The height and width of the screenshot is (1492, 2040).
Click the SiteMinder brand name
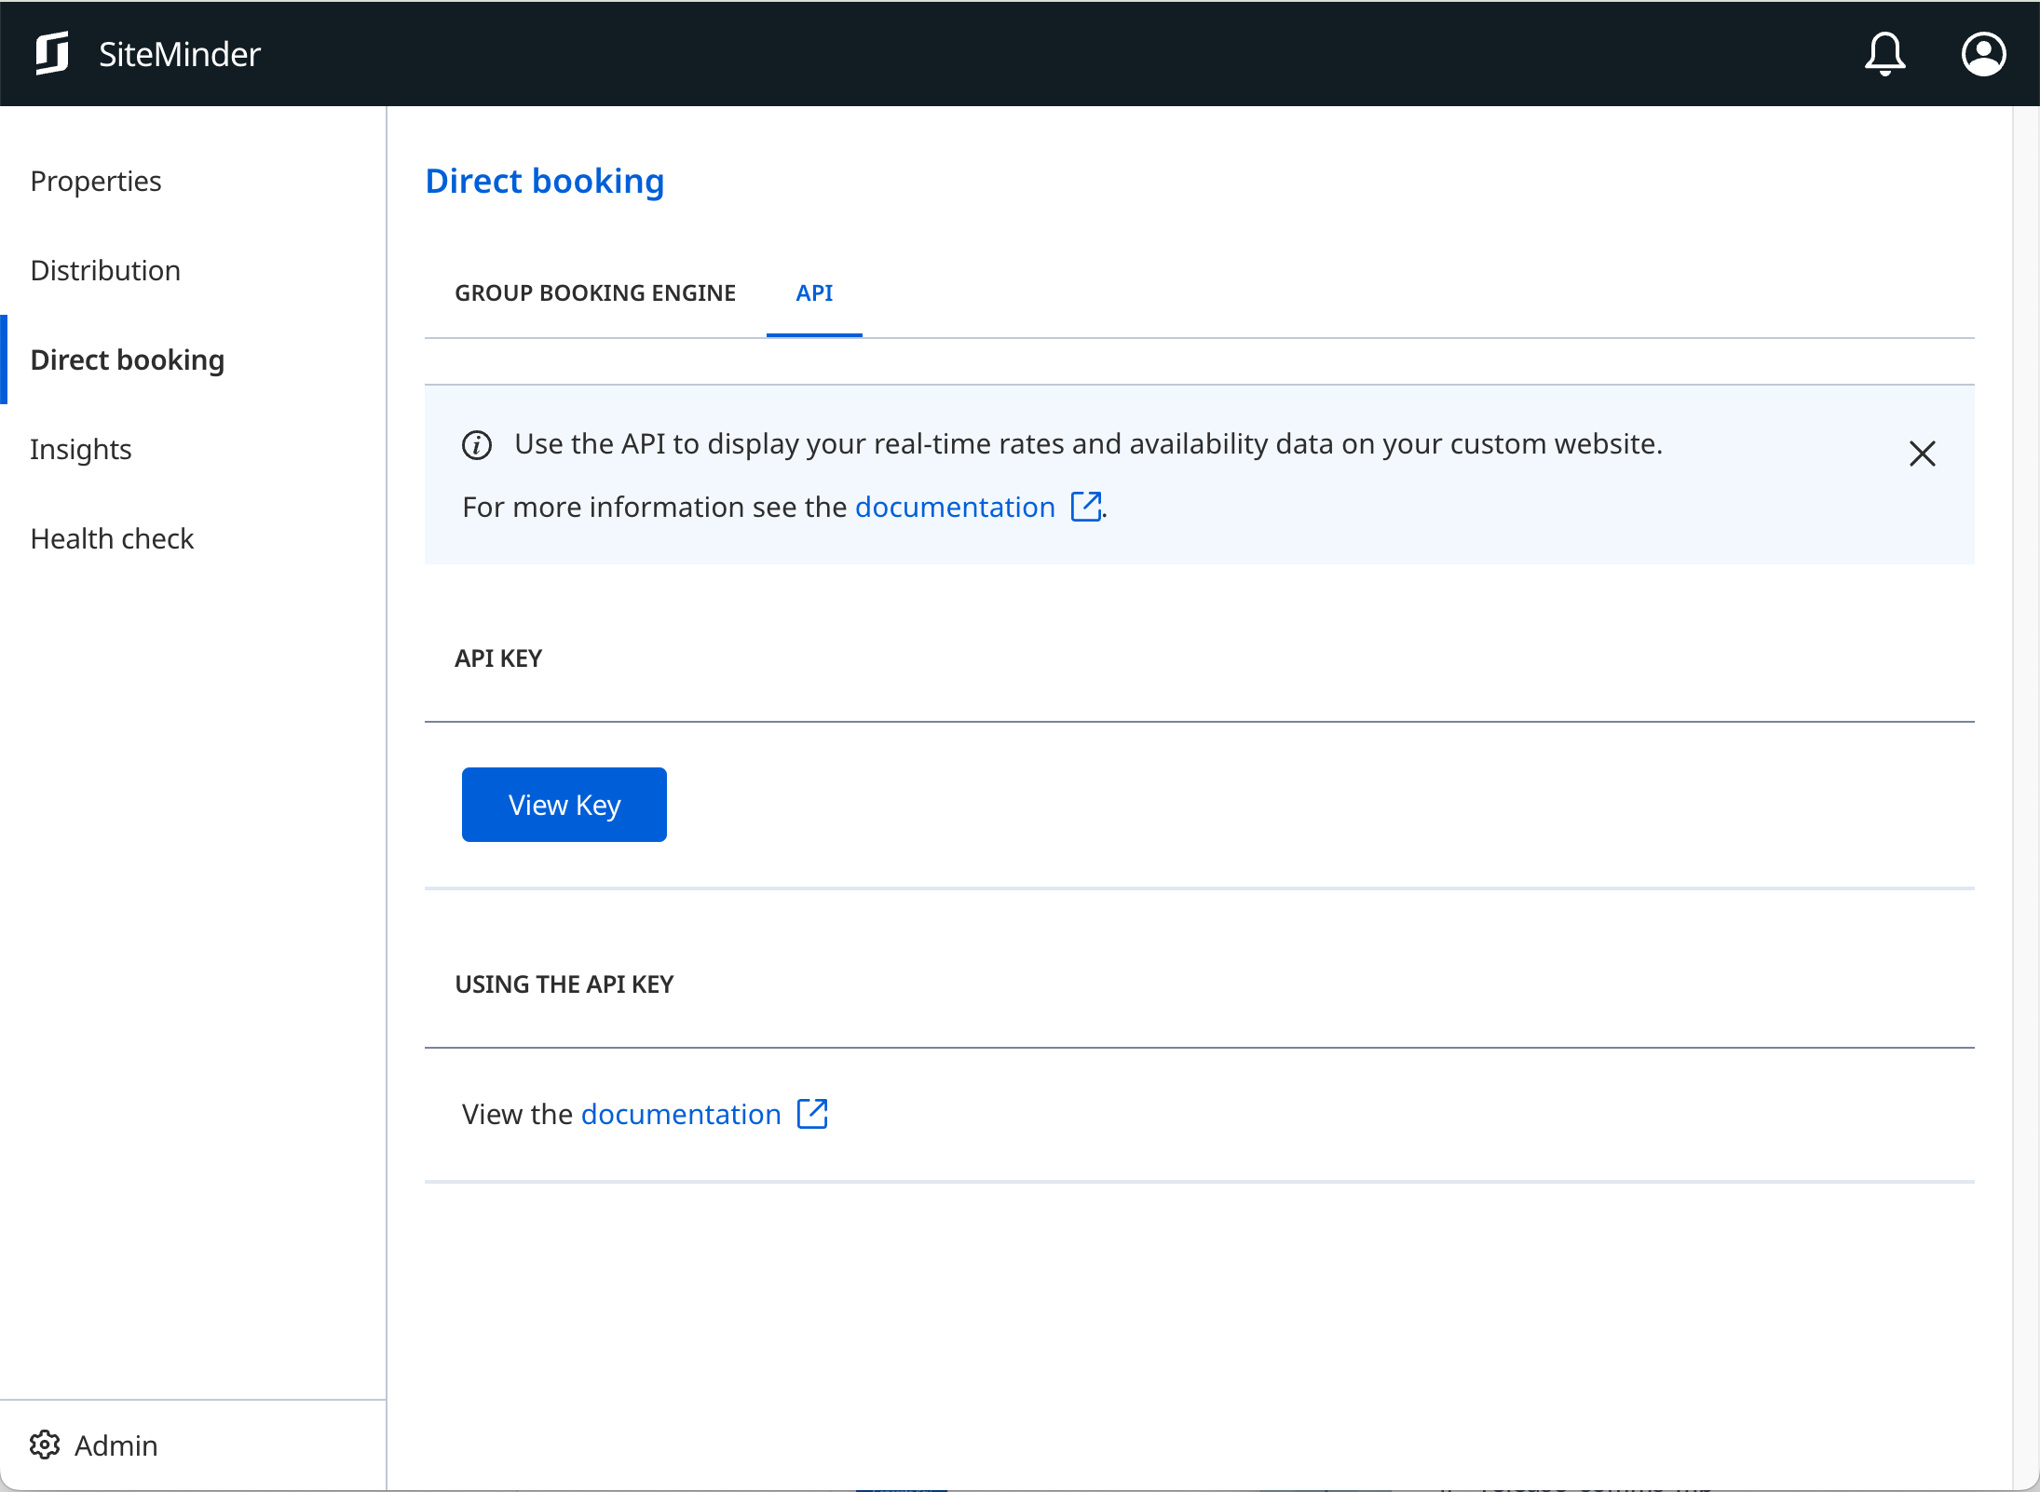[180, 54]
